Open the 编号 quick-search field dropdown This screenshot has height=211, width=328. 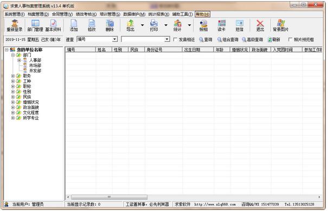(x=114, y=39)
